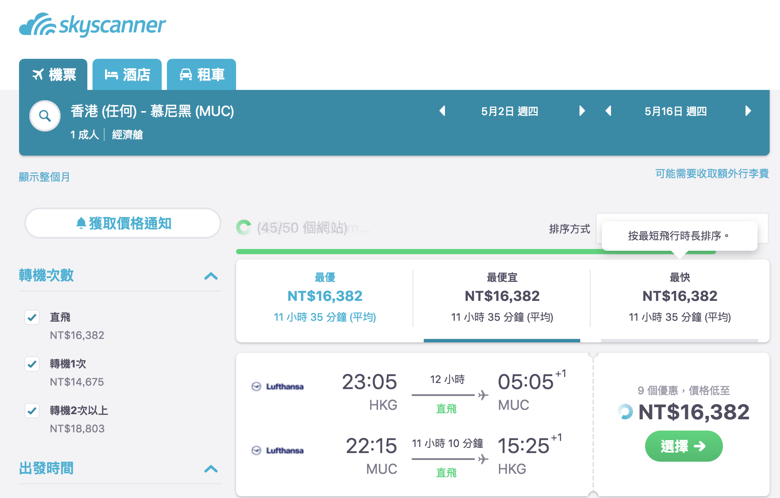The width and height of the screenshot is (780, 498).
Task: Uncheck the 轉機1次 one-stop checkbox
Action: pos(32,364)
